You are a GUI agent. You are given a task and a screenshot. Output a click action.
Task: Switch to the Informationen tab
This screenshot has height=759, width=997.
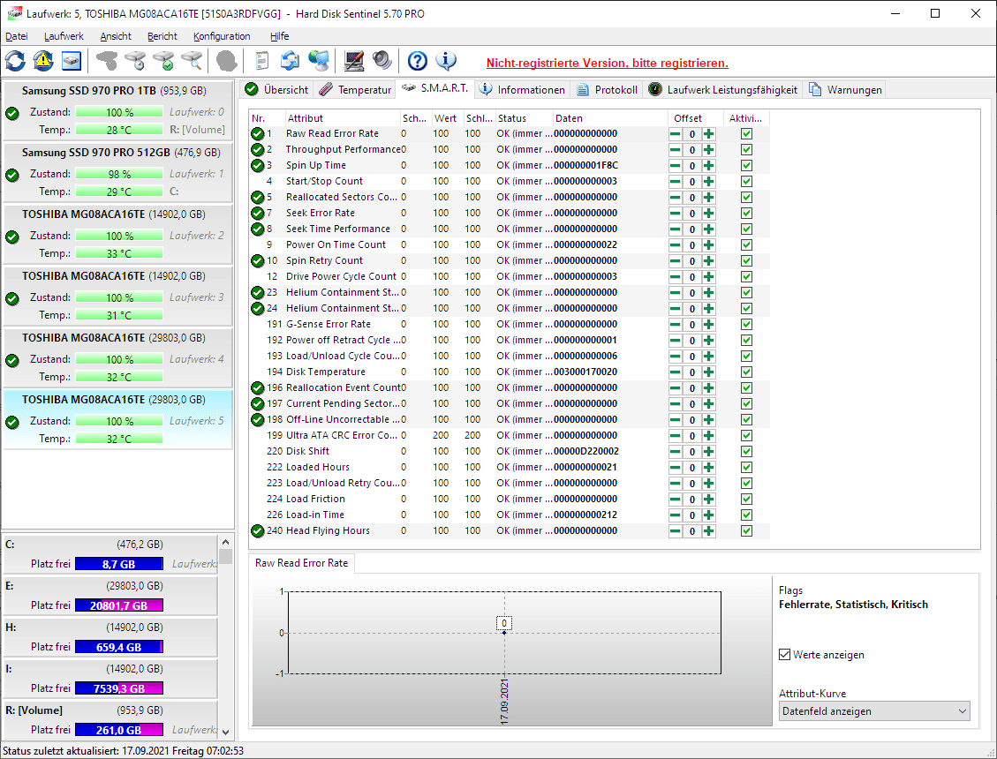522,90
